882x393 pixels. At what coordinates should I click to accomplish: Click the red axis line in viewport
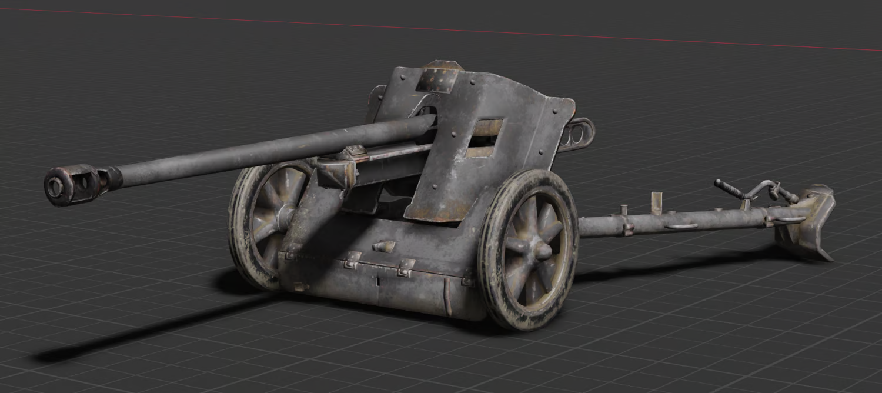(x=441, y=29)
